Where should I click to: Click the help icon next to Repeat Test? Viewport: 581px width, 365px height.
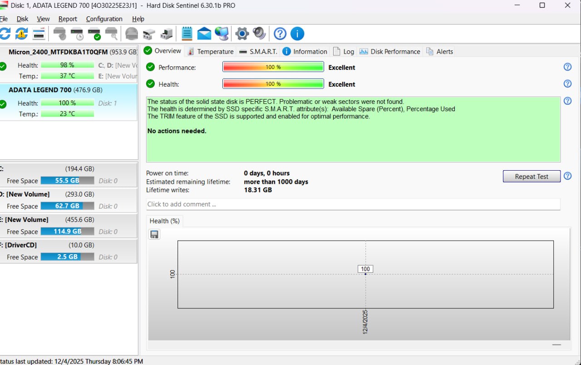click(x=567, y=176)
